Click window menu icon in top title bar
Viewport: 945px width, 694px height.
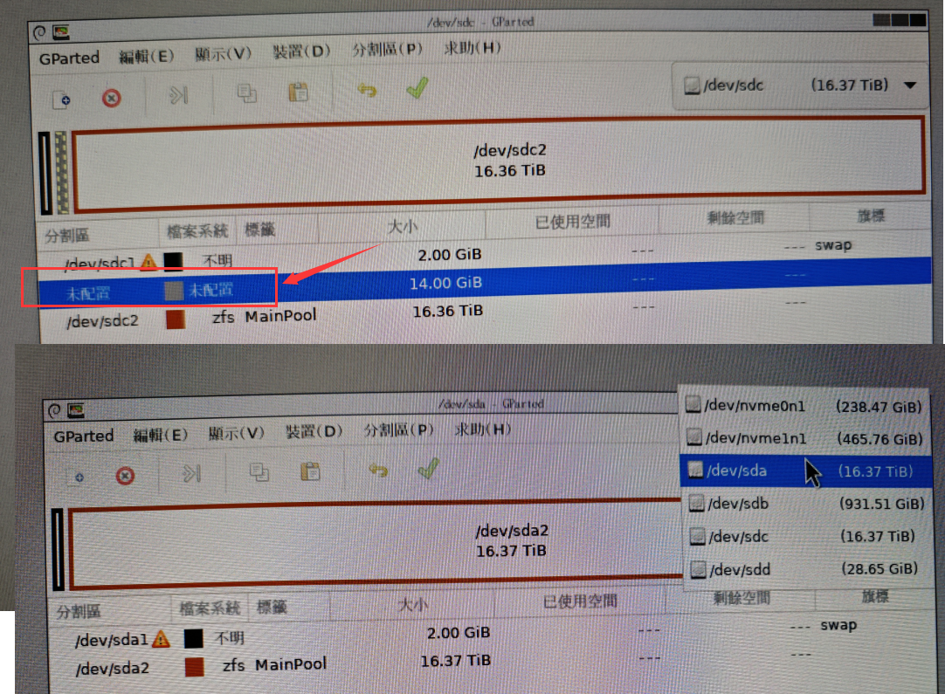tap(40, 32)
